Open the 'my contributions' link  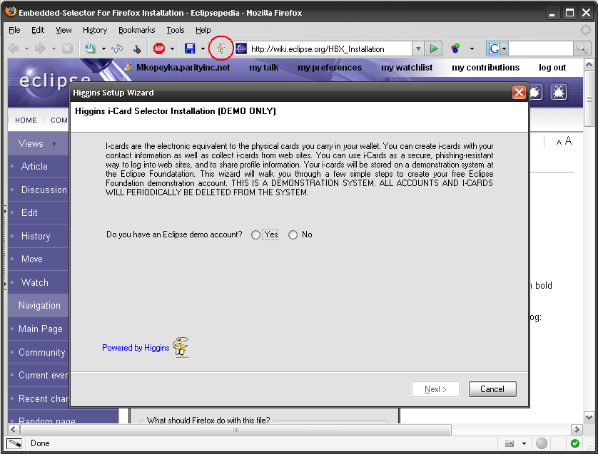coord(485,68)
